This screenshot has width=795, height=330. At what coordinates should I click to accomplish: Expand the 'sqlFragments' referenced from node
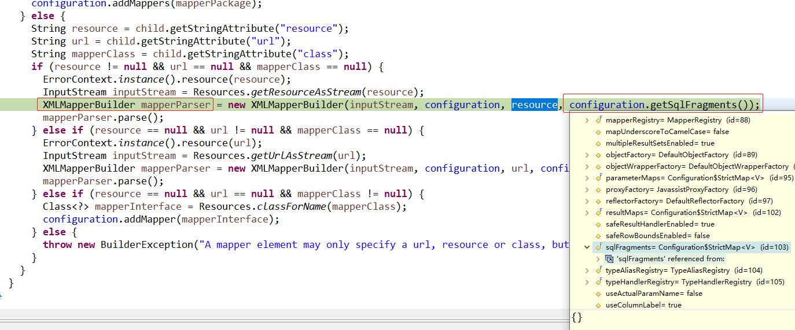click(x=598, y=259)
